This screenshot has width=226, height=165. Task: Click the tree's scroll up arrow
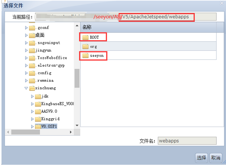tap(77, 26)
